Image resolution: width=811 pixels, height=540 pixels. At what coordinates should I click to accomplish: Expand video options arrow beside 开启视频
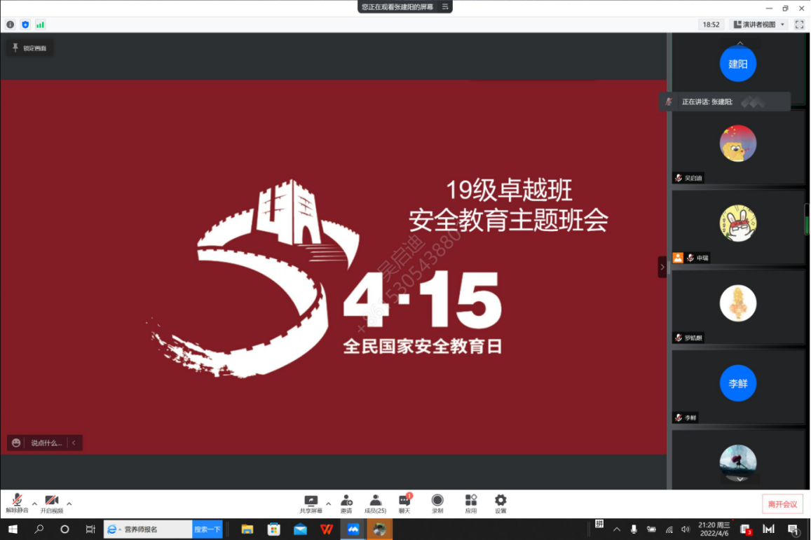coord(69,503)
